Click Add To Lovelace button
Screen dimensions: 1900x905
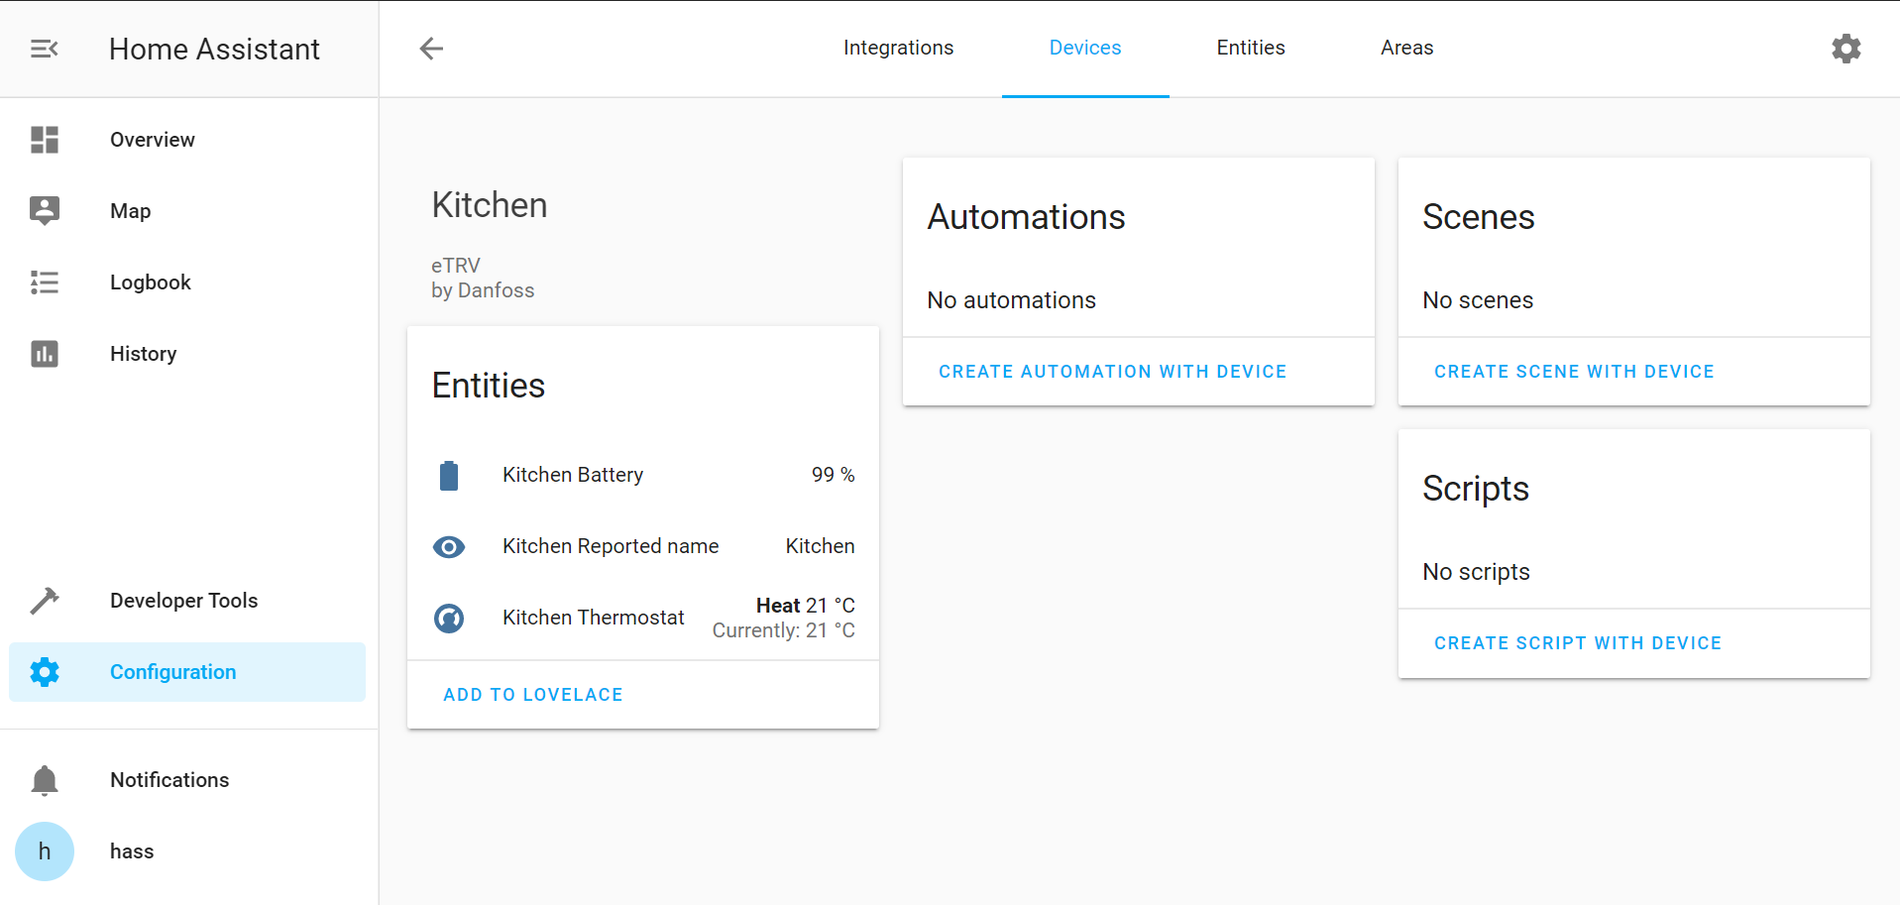[533, 695]
